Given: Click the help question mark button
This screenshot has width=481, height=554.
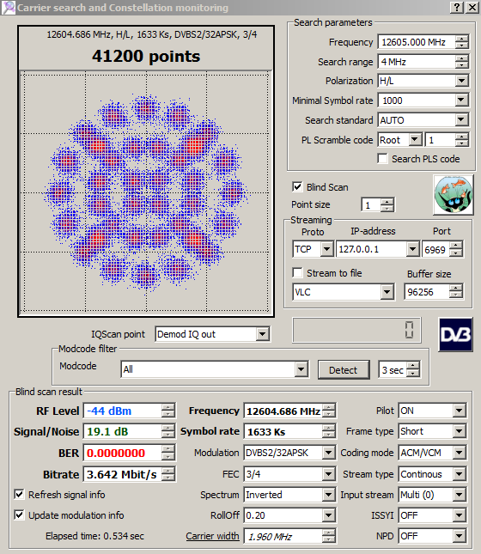Looking at the screenshot, I should 457,7.
